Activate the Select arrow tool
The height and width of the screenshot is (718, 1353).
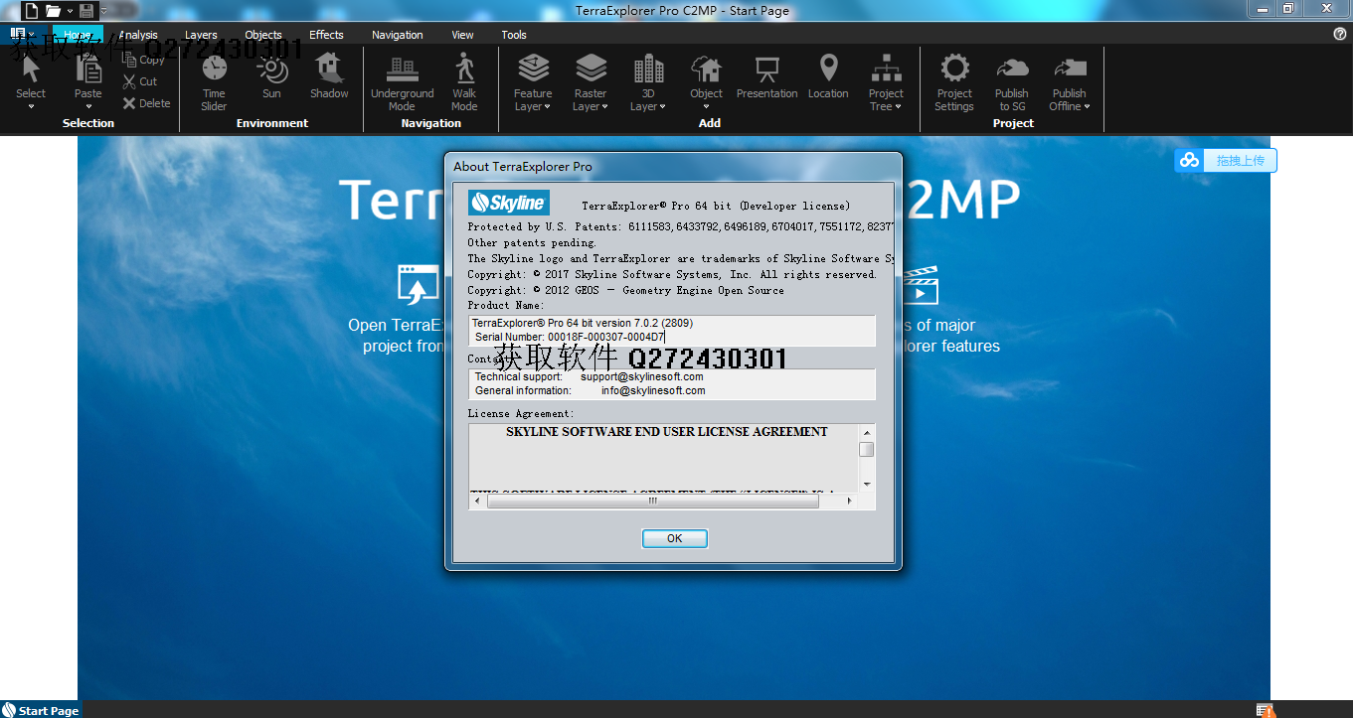(31, 73)
